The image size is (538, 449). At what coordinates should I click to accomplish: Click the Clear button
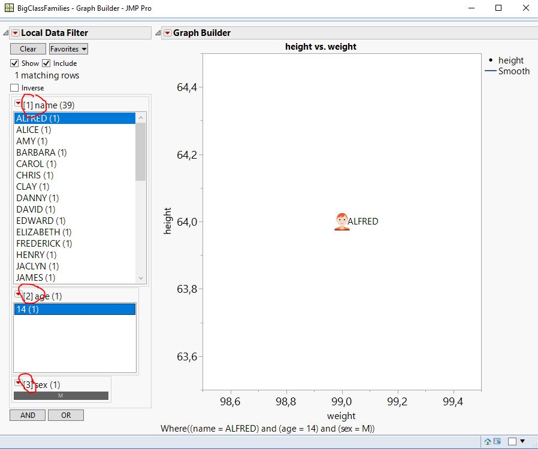27,48
